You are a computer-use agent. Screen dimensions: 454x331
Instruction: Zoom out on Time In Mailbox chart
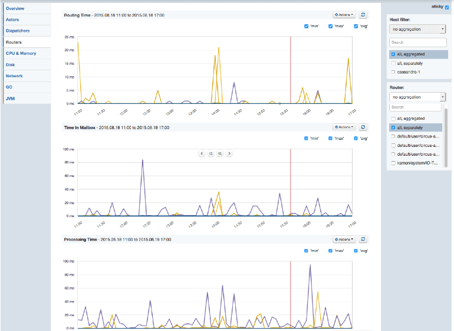(211, 153)
